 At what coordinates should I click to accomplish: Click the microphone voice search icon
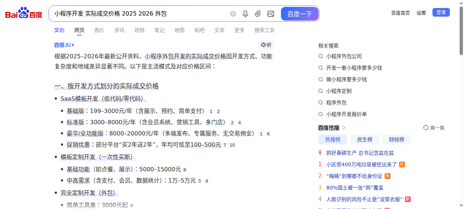point(245,14)
